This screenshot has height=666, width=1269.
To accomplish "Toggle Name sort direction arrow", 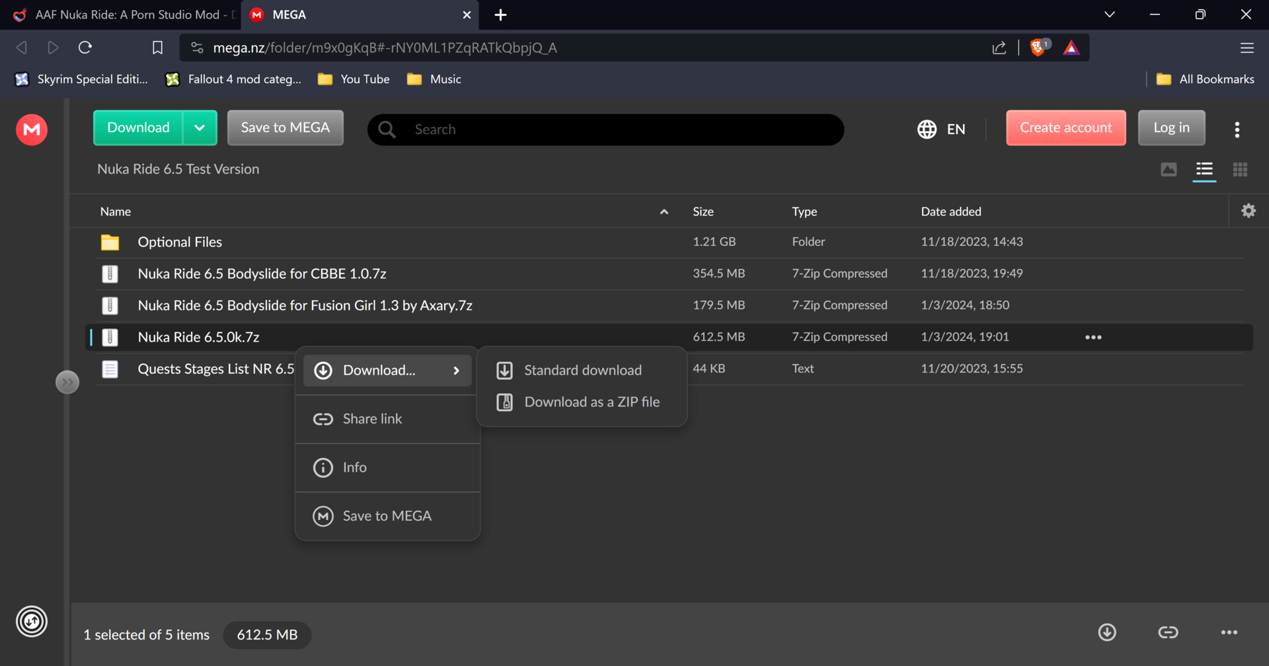I will (664, 211).
